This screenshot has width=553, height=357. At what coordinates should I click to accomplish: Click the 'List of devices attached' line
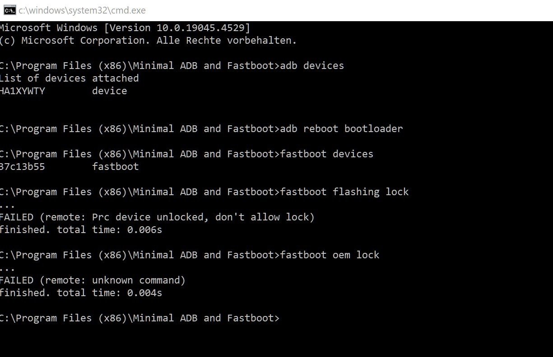coord(69,78)
